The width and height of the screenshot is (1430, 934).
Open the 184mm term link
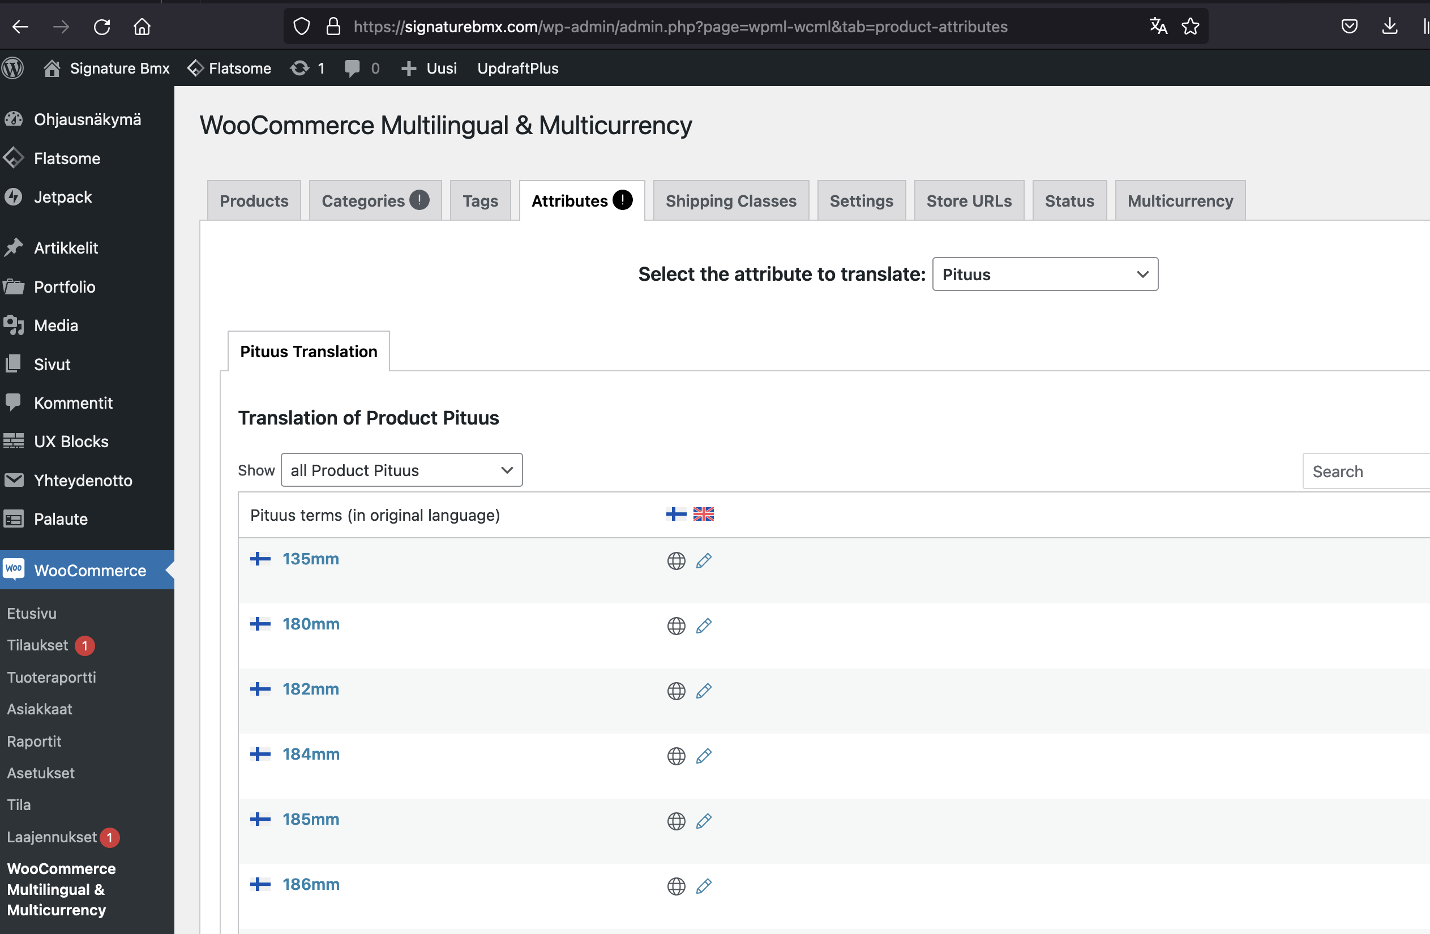pyautogui.click(x=311, y=754)
